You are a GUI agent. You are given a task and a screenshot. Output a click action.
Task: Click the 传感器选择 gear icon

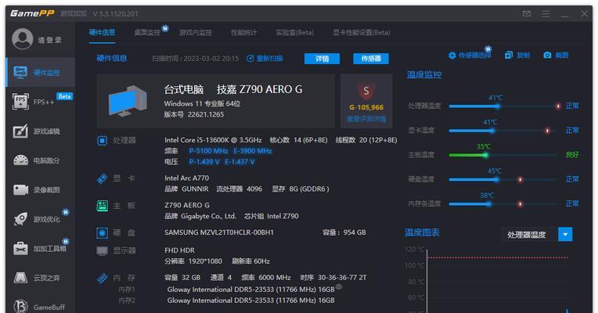(x=452, y=56)
